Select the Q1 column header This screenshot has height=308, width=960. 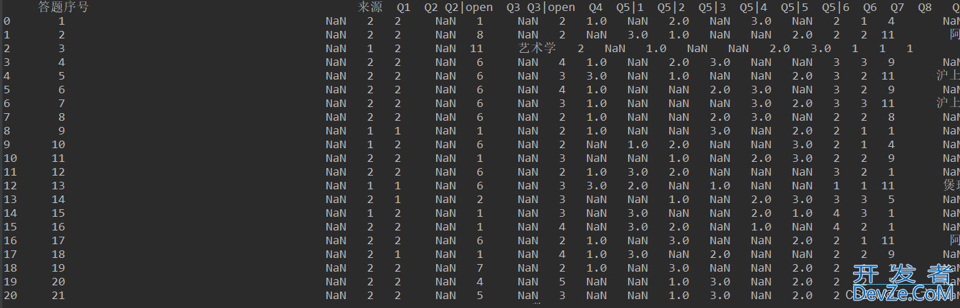(x=403, y=8)
